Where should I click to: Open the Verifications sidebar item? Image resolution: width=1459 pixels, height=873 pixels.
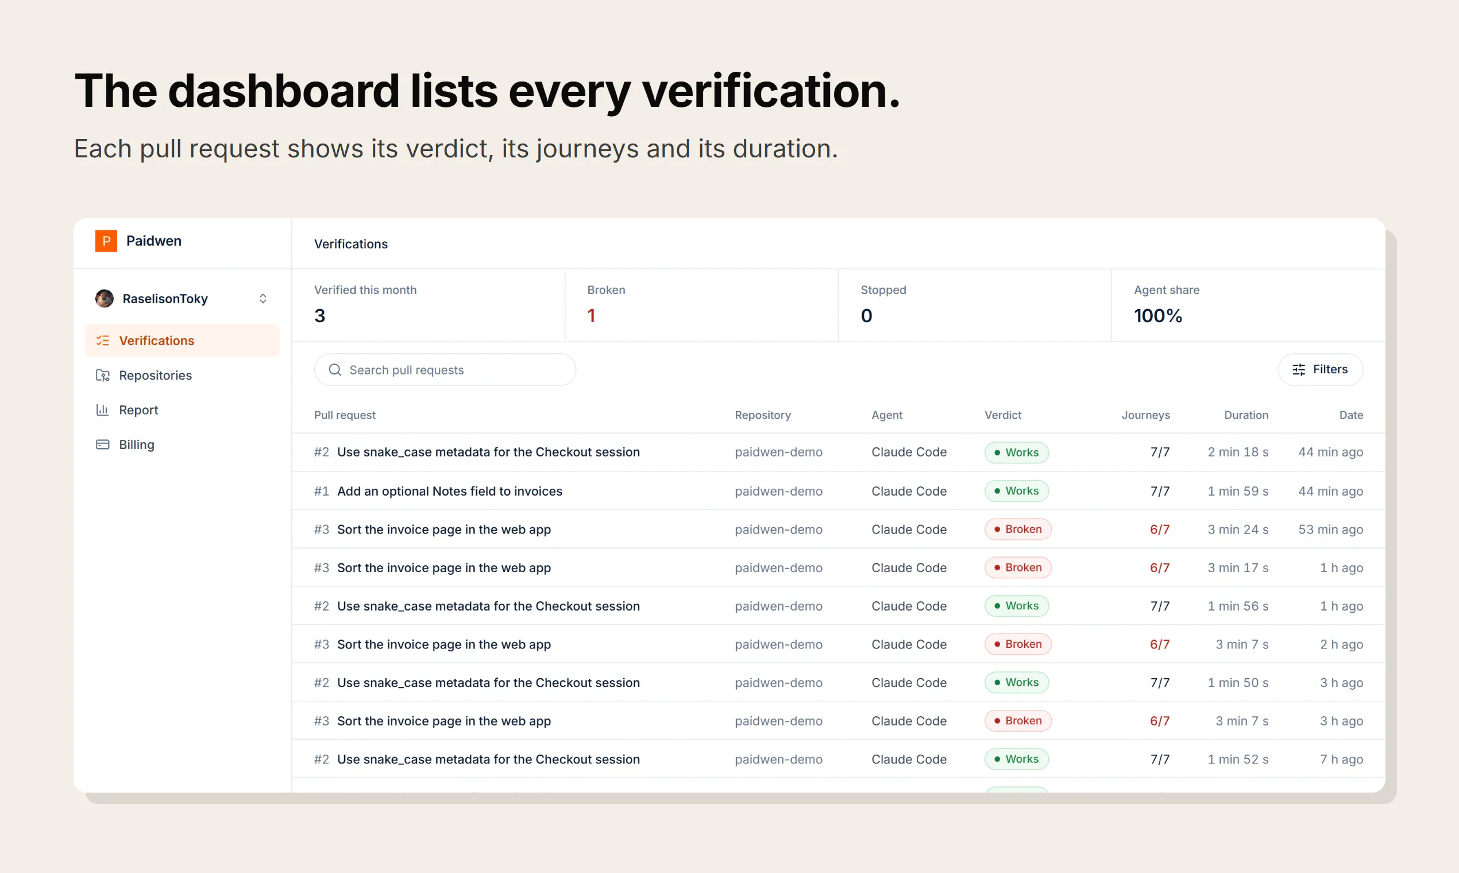coord(183,341)
